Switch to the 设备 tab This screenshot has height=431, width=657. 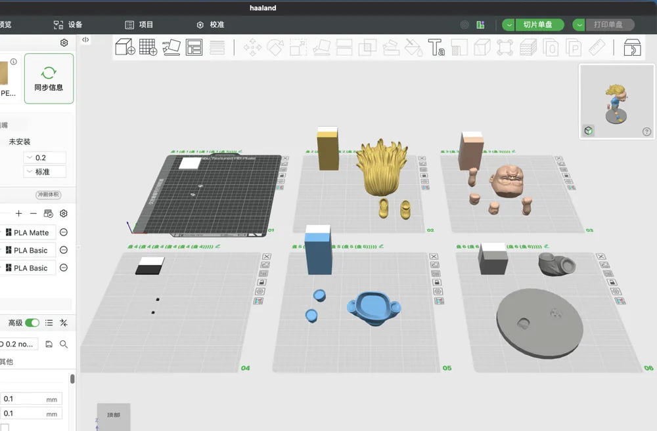(68, 25)
